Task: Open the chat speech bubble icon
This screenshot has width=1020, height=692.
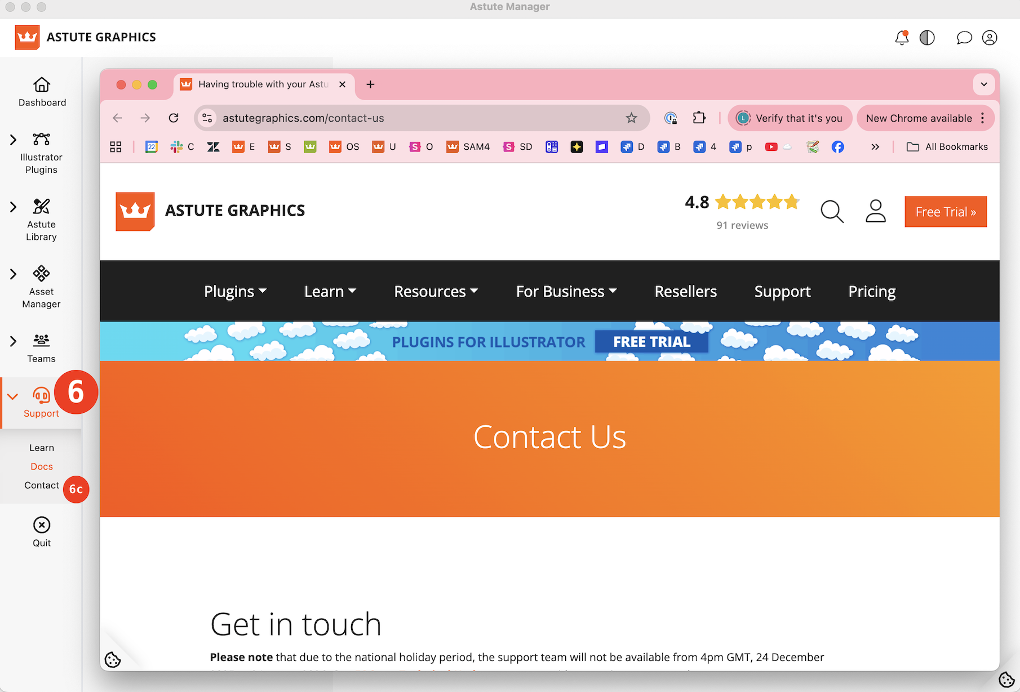Action: tap(964, 38)
